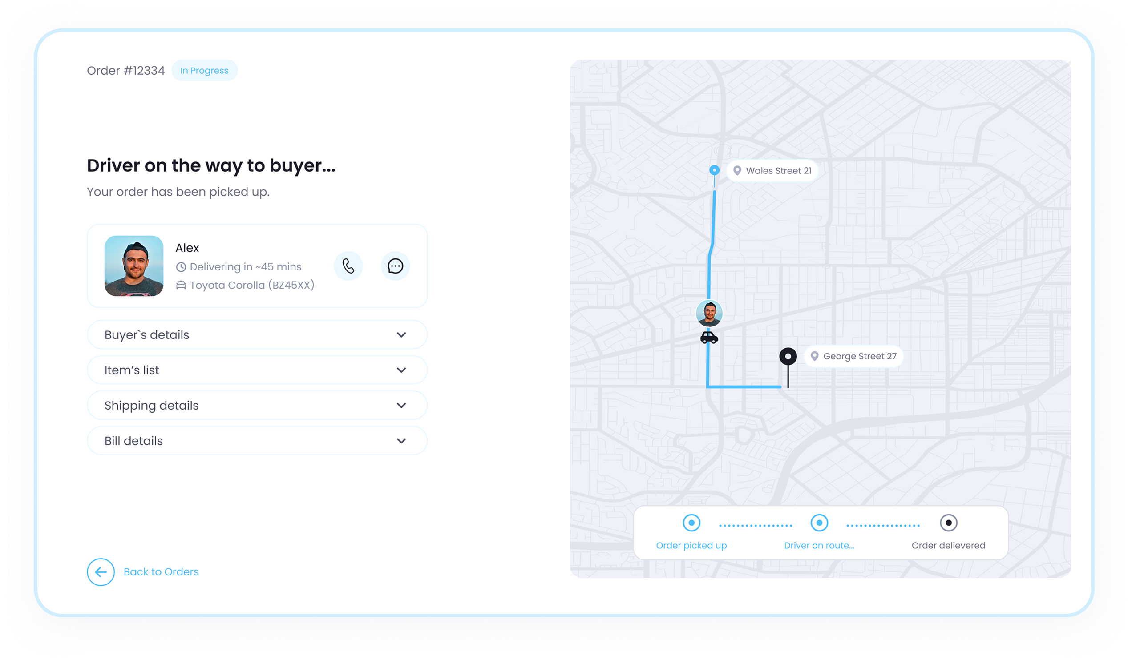Click the Back to Orders link
This screenshot has height=660, width=1132.
(x=161, y=571)
